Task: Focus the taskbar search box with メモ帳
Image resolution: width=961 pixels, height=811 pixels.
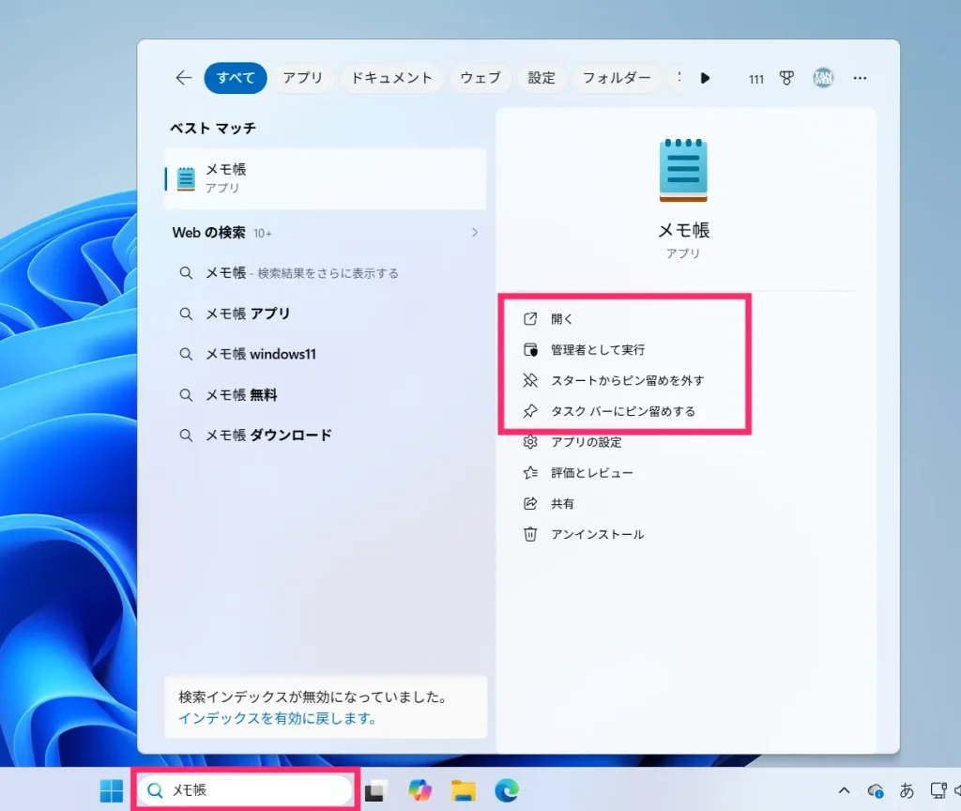Action: (245, 790)
